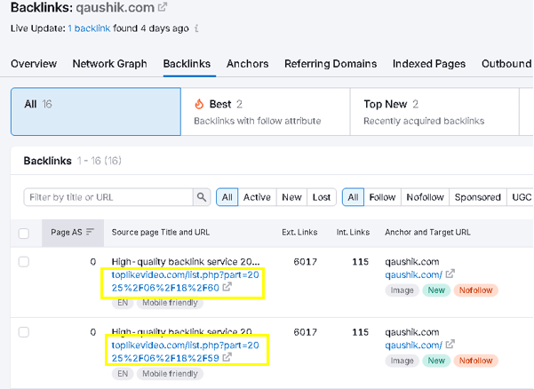Viewport: 534px width, 389px height.
Task: Click Anchor and Target URL header
Action: [x=427, y=233]
